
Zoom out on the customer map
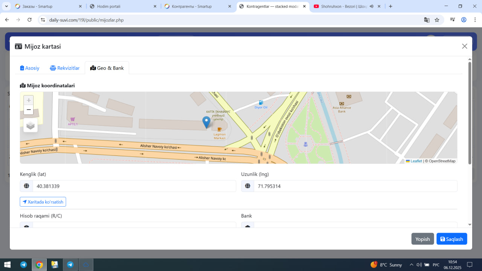[x=29, y=110]
